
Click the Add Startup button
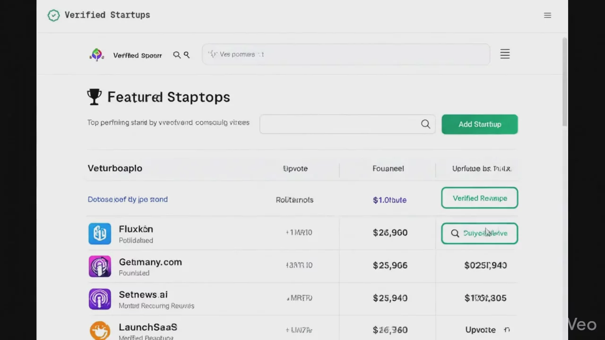[x=480, y=124]
